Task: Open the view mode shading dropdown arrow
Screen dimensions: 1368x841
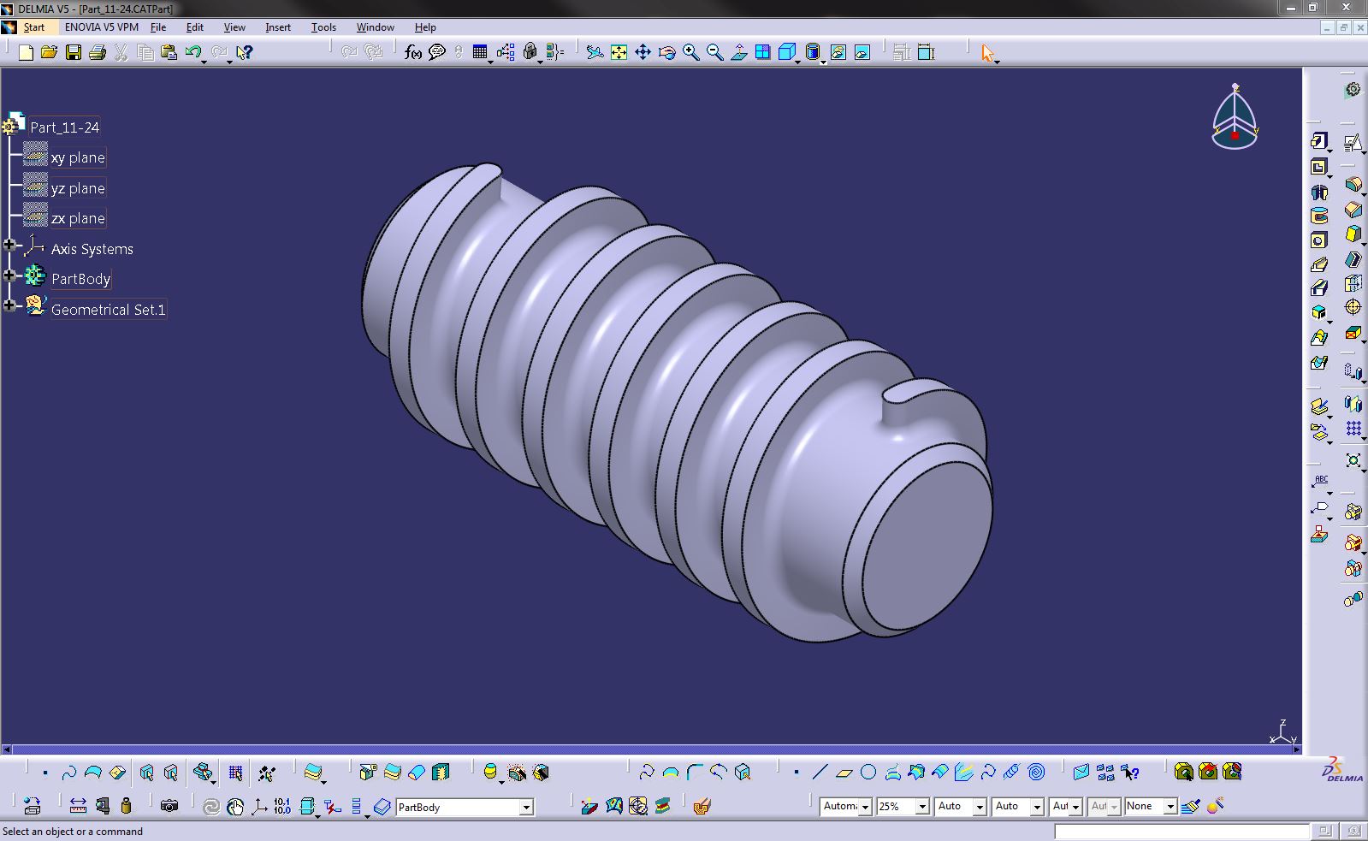Action: [x=822, y=62]
